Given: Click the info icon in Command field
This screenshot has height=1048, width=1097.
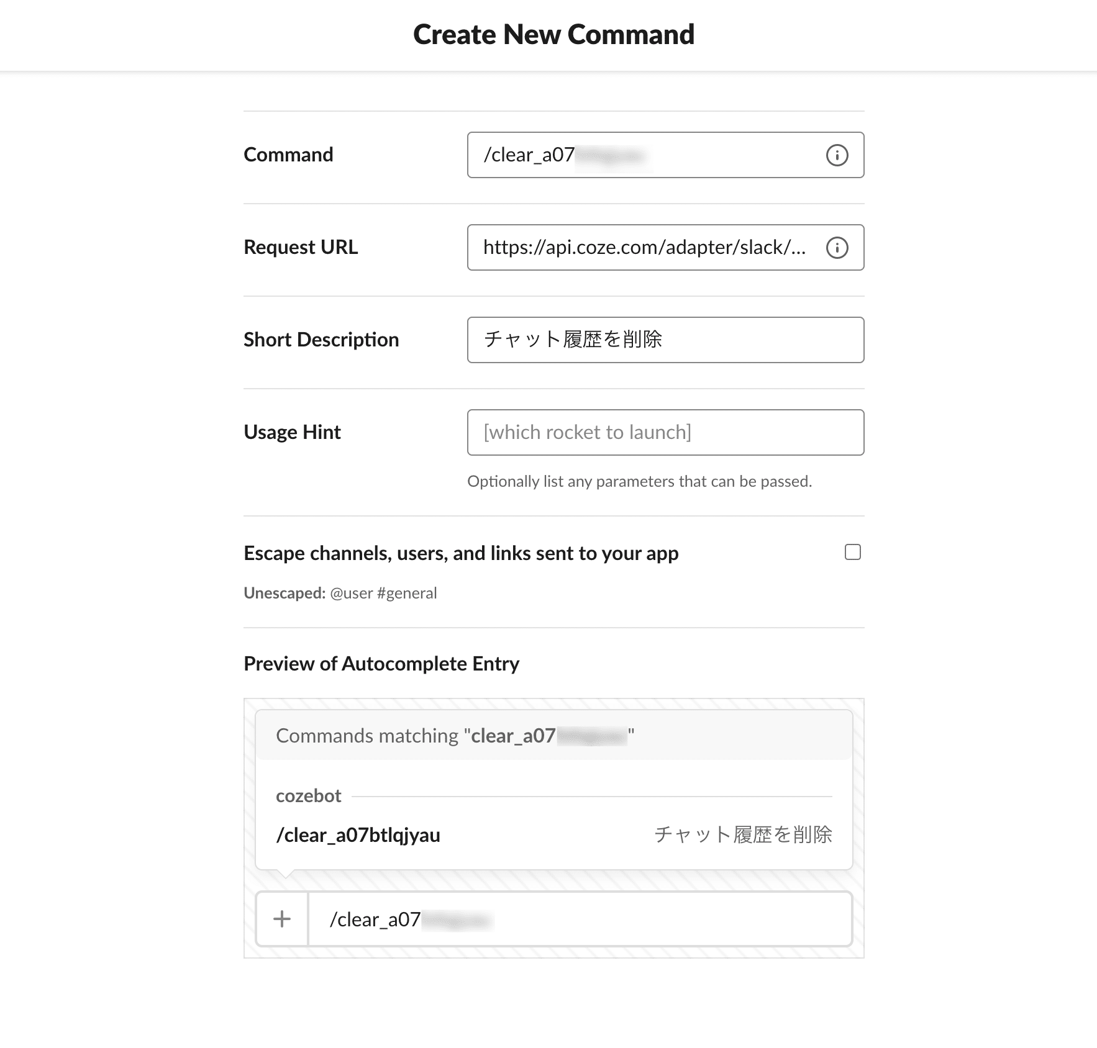Looking at the screenshot, I should click(x=837, y=155).
